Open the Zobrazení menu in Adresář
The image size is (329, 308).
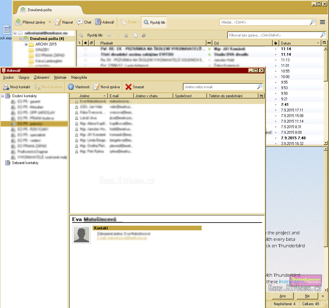tap(42, 77)
